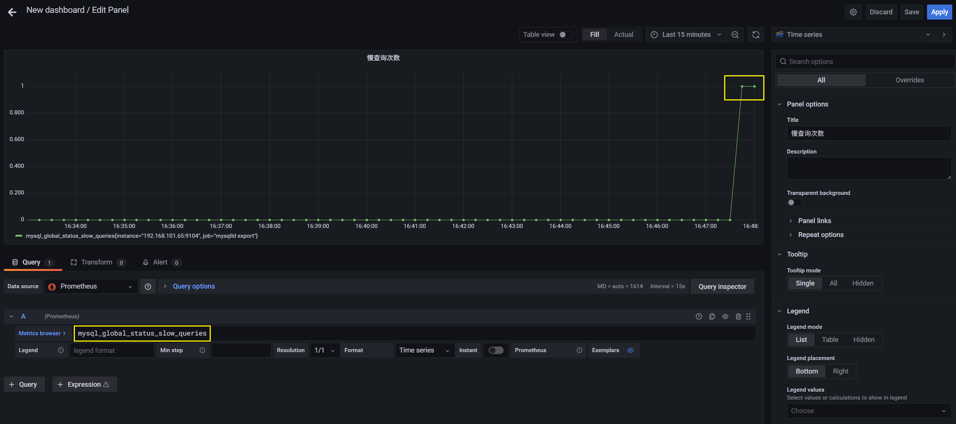Screen dimensions: 956x424
Task: Open the Last 15 minutes time picker
Action: pos(686,35)
